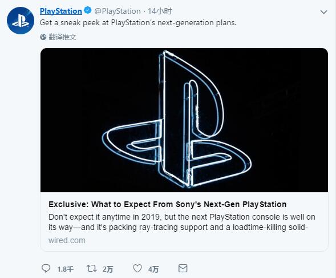Click the globe translate icon
336x278 pixels.
(43, 37)
